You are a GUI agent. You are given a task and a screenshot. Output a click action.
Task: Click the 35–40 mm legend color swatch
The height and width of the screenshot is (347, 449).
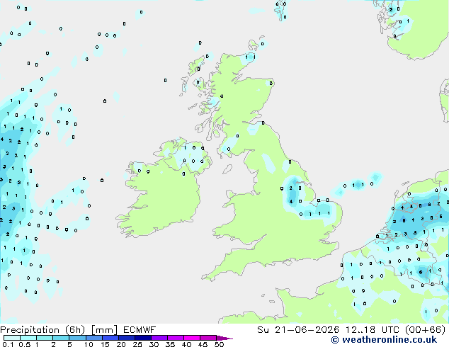point(176,338)
